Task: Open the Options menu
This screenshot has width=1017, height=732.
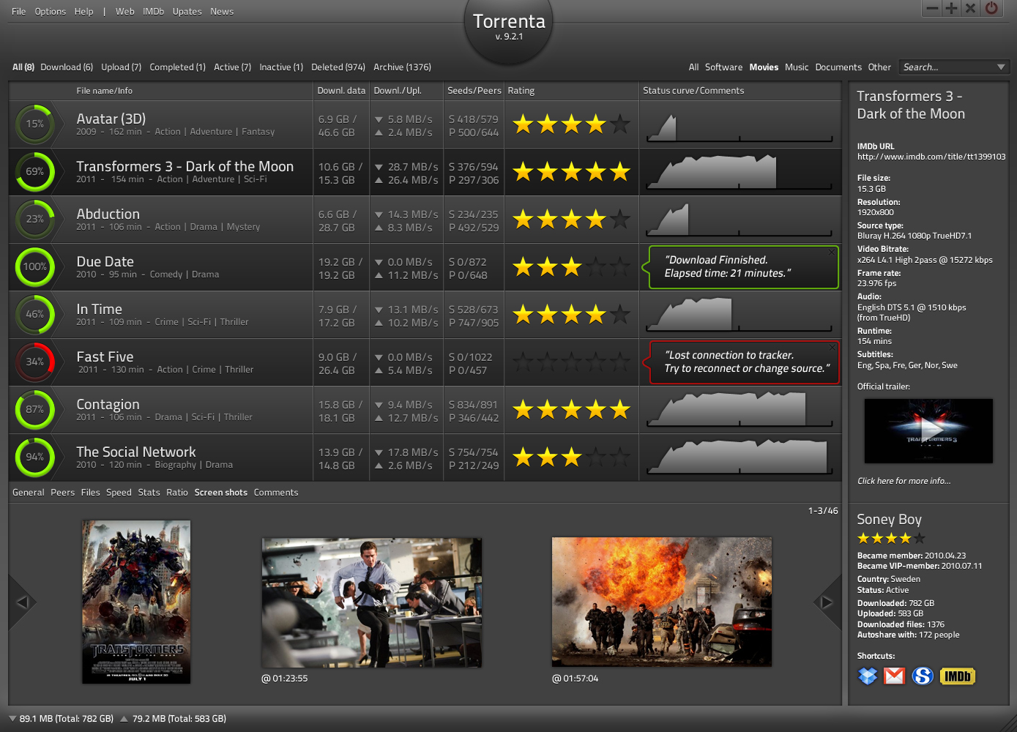Action: tap(51, 12)
